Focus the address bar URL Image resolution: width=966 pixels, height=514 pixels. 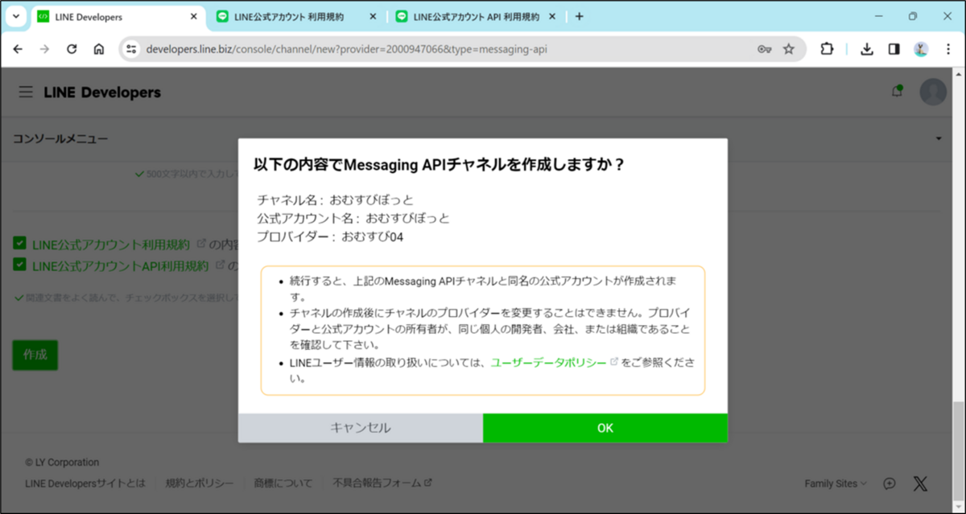[x=348, y=49]
